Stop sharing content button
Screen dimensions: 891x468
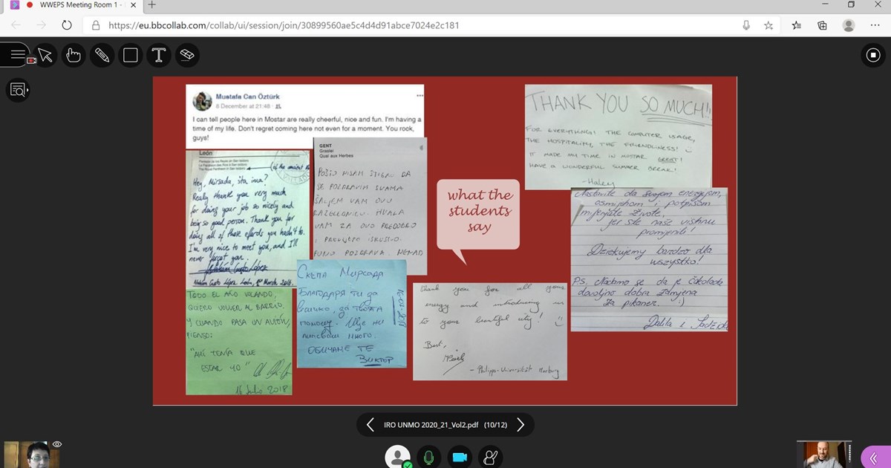(x=873, y=55)
